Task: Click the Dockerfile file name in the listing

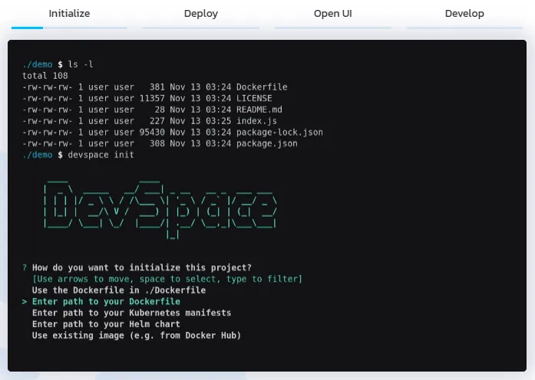Action: pyautogui.click(x=262, y=87)
